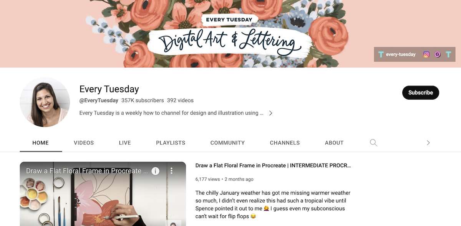Select the COMMUNITY tab
The image size is (461, 226).
[x=227, y=143]
